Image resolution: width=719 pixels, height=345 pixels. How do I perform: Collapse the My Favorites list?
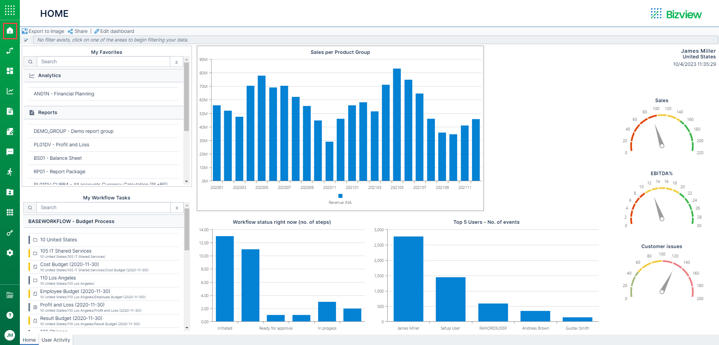[x=176, y=61]
